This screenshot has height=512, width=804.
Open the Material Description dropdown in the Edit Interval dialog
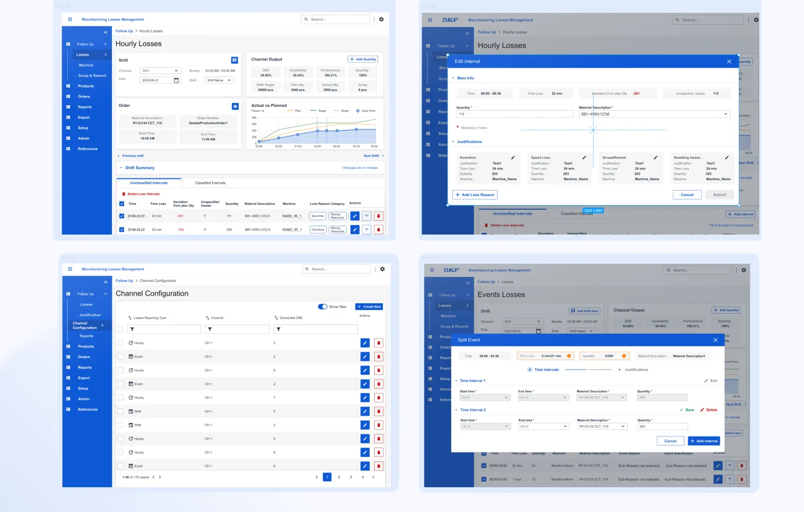click(x=655, y=114)
